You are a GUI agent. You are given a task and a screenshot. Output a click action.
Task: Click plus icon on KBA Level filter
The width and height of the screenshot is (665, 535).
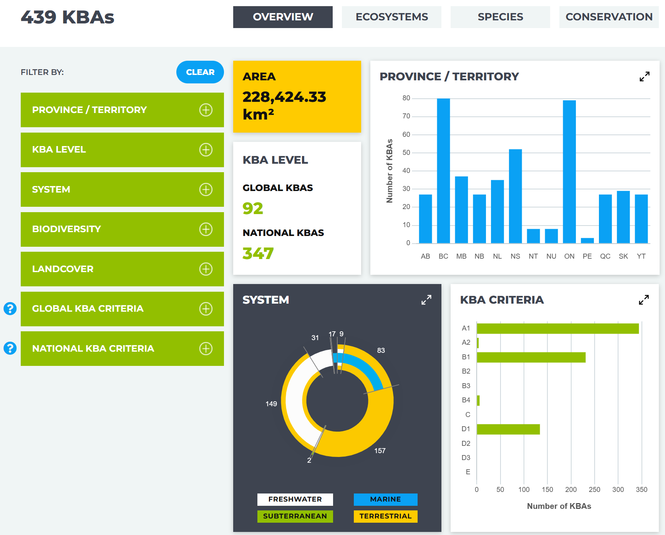coord(206,150)
